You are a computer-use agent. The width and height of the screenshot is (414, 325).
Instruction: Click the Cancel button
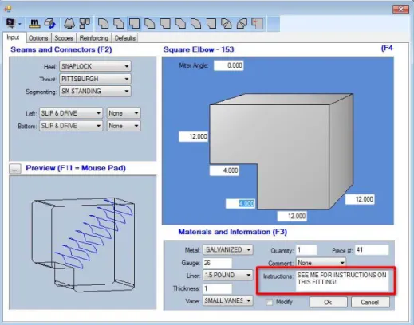tap(370, 302)
